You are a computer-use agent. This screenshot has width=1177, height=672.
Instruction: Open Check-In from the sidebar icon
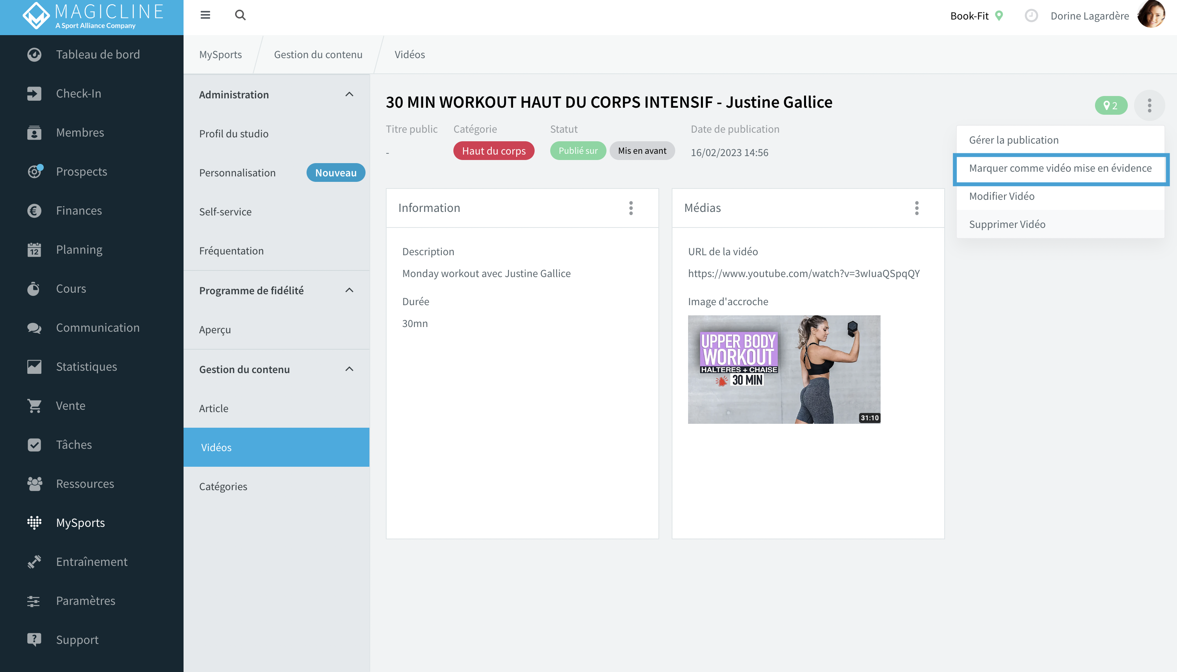(x=34, y=94)
